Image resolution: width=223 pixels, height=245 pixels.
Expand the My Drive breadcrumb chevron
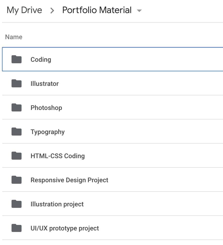point(52,11)
